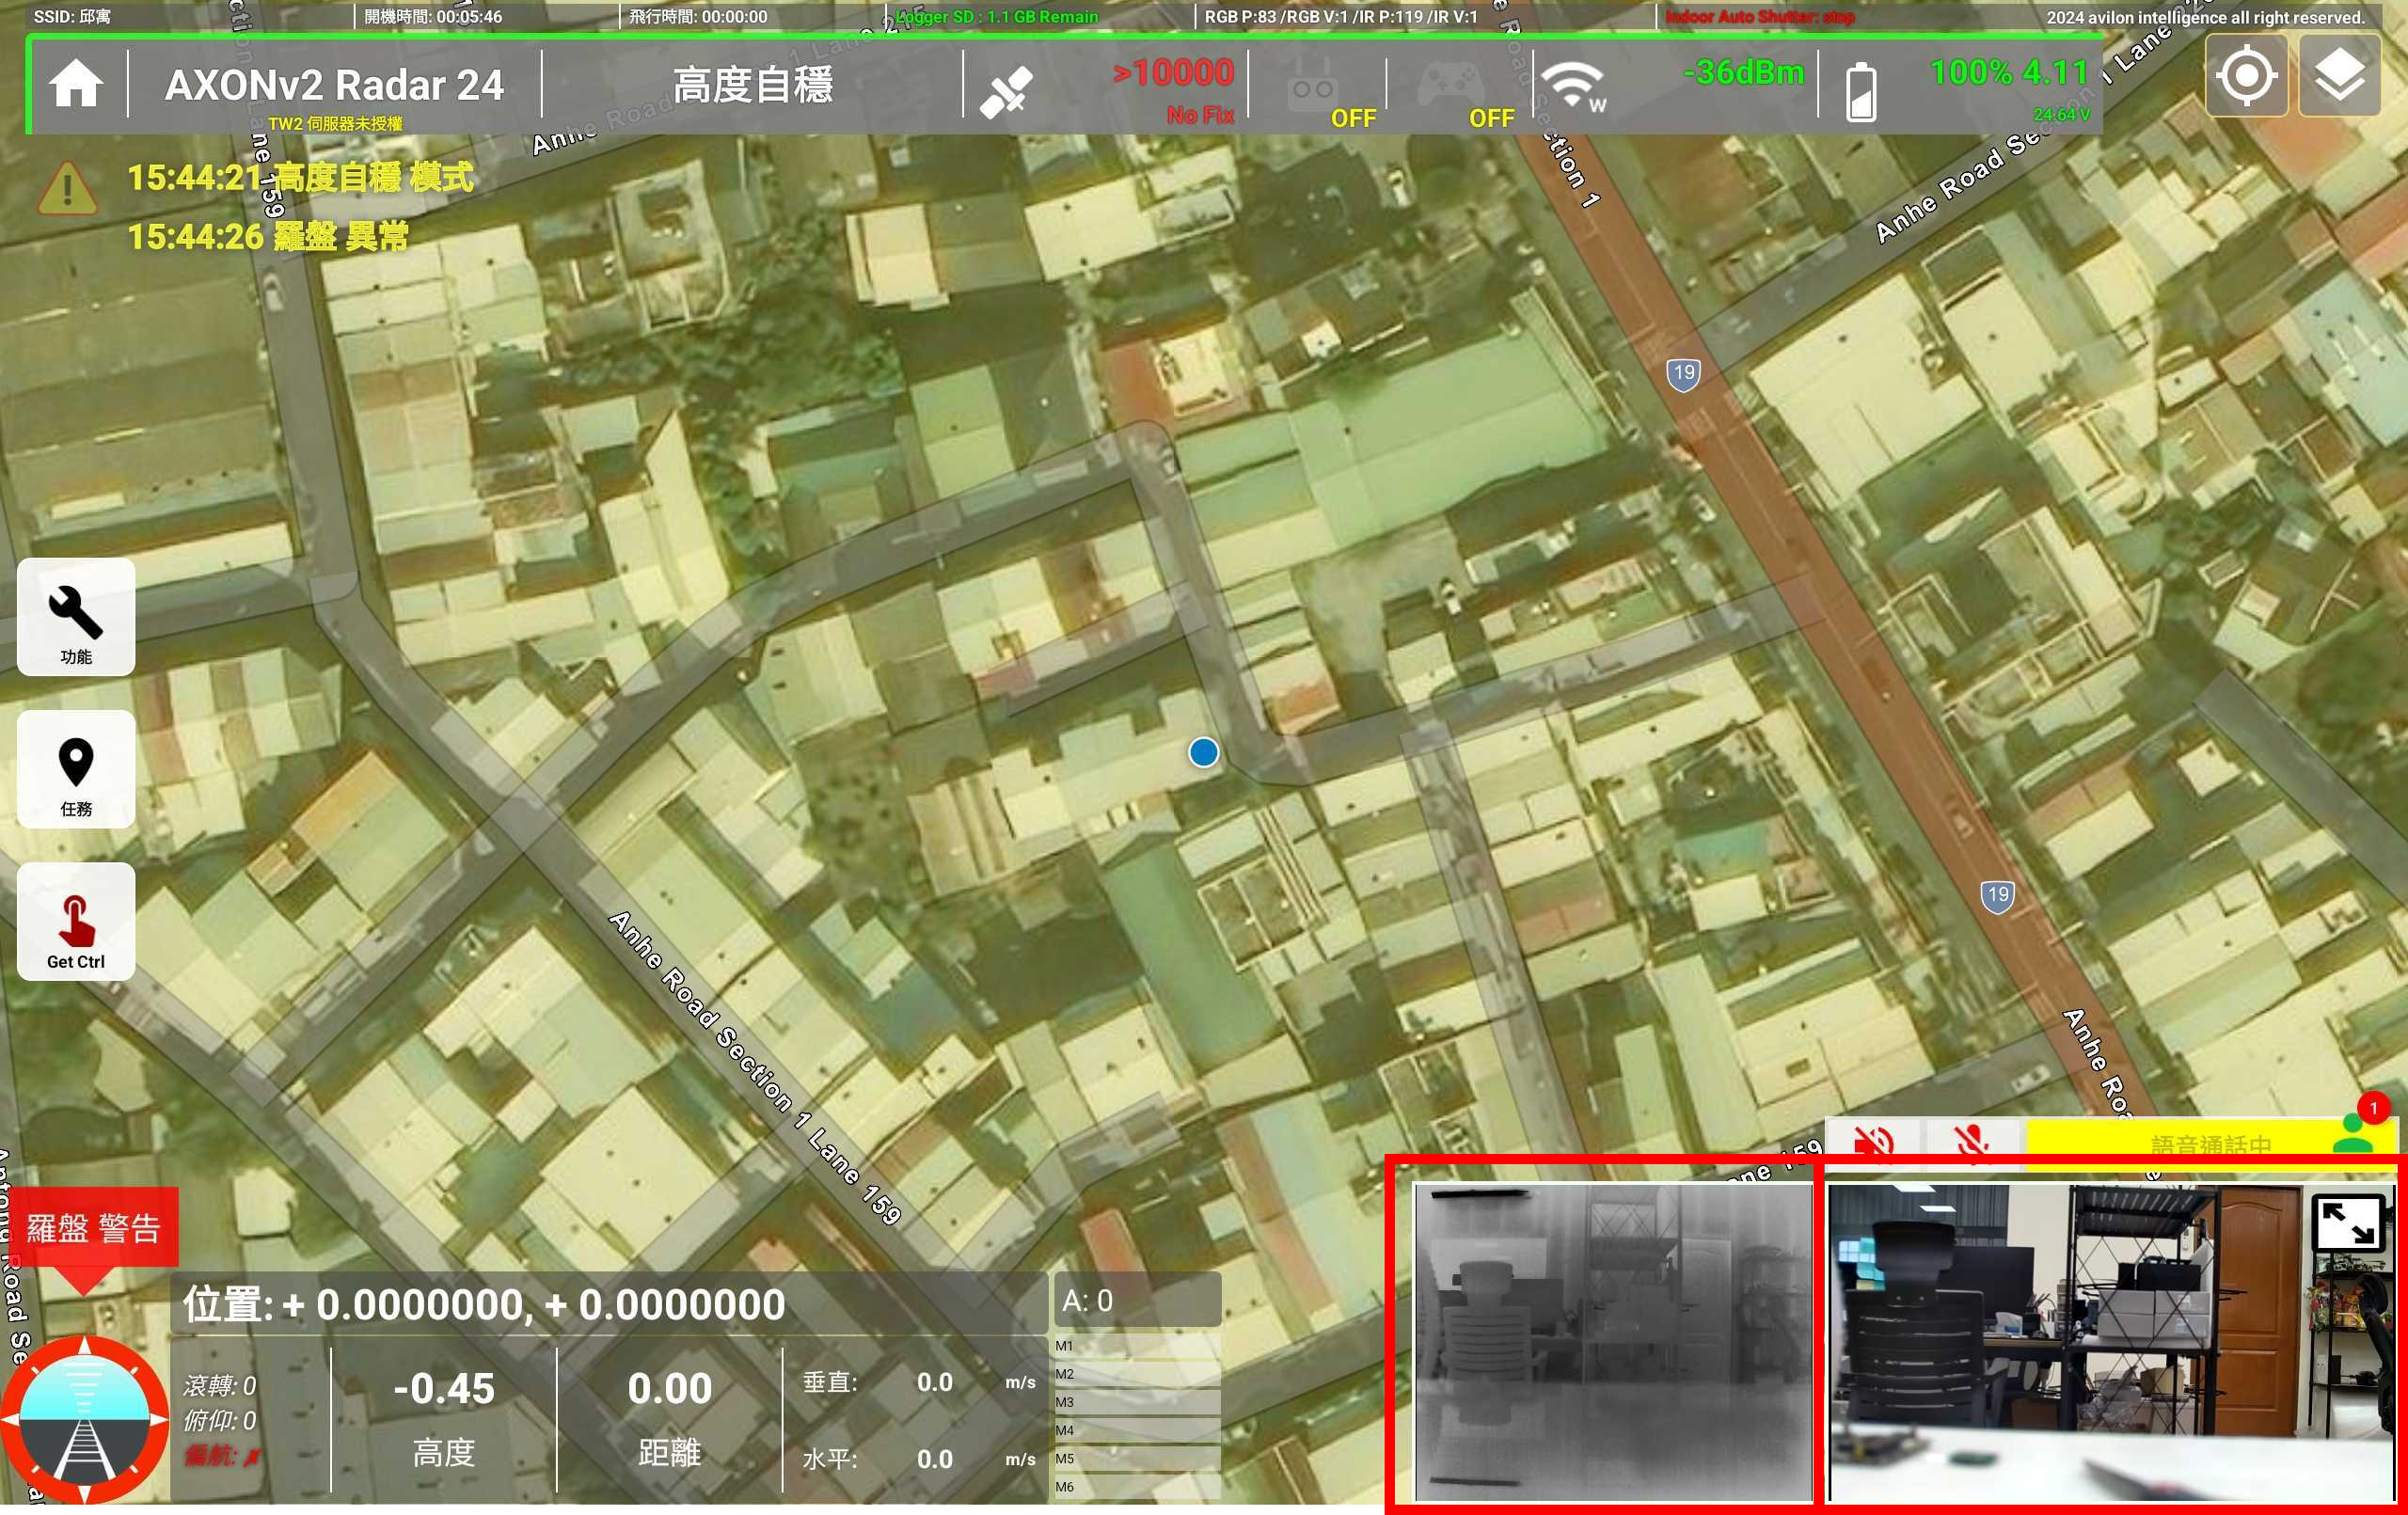Expand the 高度自穩 flight mode selector
2408x1515 pixels.
(x=752, y=85)
